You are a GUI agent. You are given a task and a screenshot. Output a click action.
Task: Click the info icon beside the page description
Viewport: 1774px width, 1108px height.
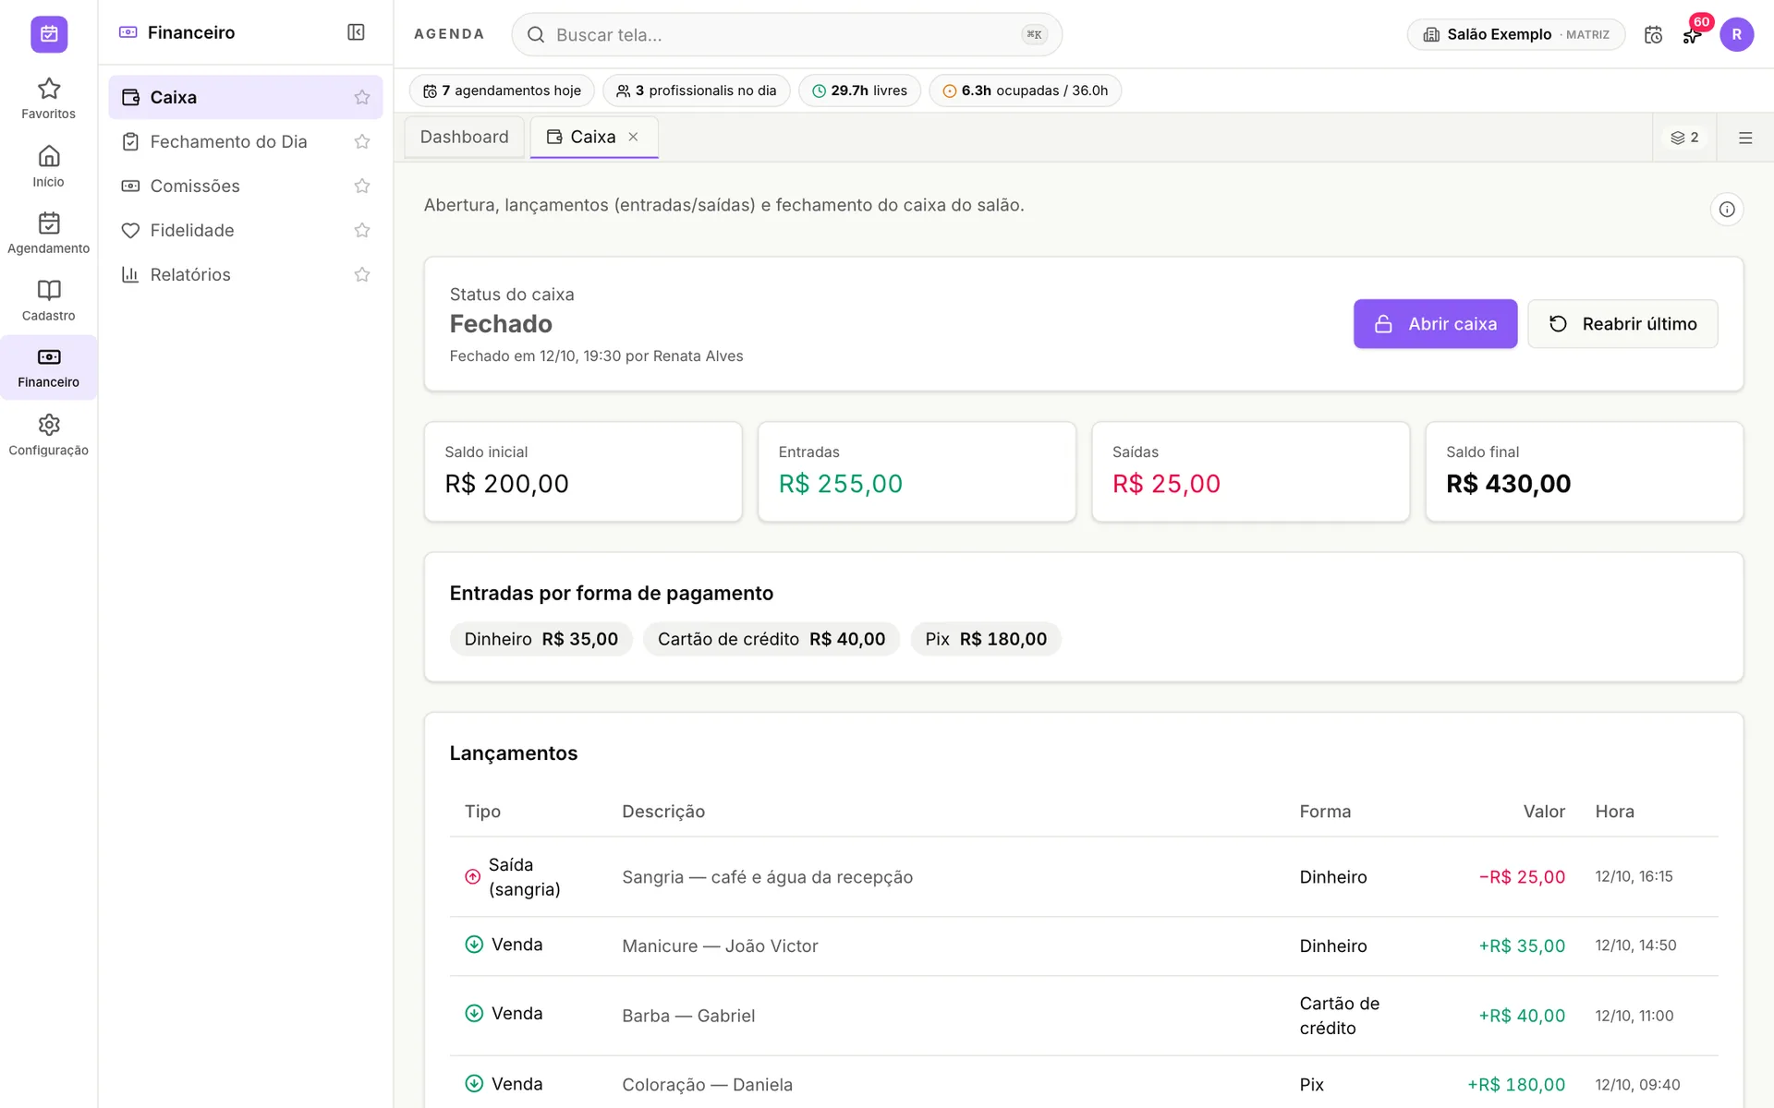(1726, 210)
